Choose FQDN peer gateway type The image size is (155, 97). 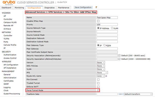pyautogui.click(x=104, y=45)
